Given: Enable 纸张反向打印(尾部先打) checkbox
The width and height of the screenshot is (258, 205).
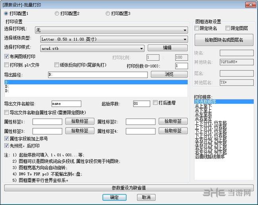Looking at the screenshot, I should [57, 65].
